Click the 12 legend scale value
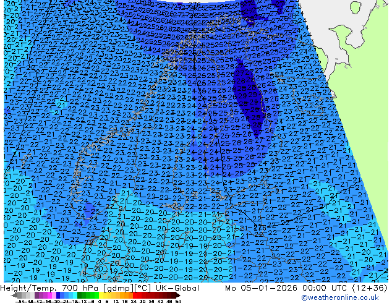Viewport: 392px width, 303px height. [x=116, y=302]
